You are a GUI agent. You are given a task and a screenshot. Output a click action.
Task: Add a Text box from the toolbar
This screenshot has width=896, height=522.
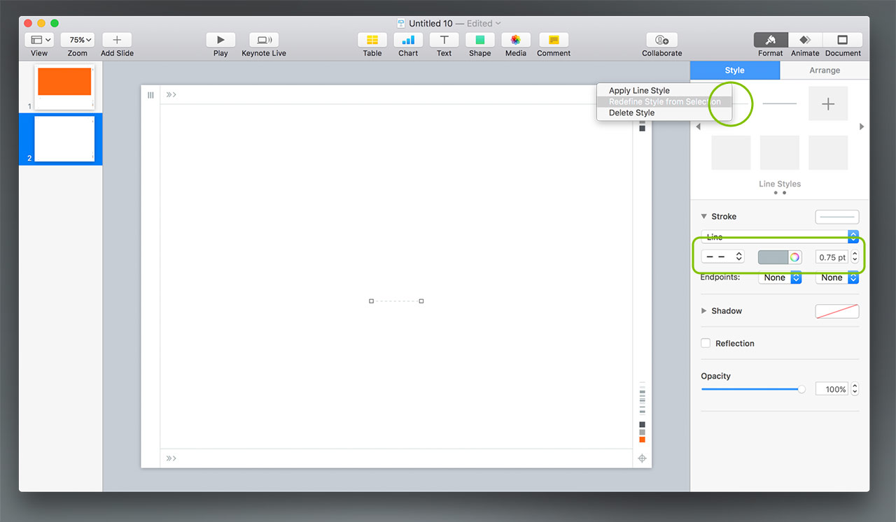click(444, 41)
